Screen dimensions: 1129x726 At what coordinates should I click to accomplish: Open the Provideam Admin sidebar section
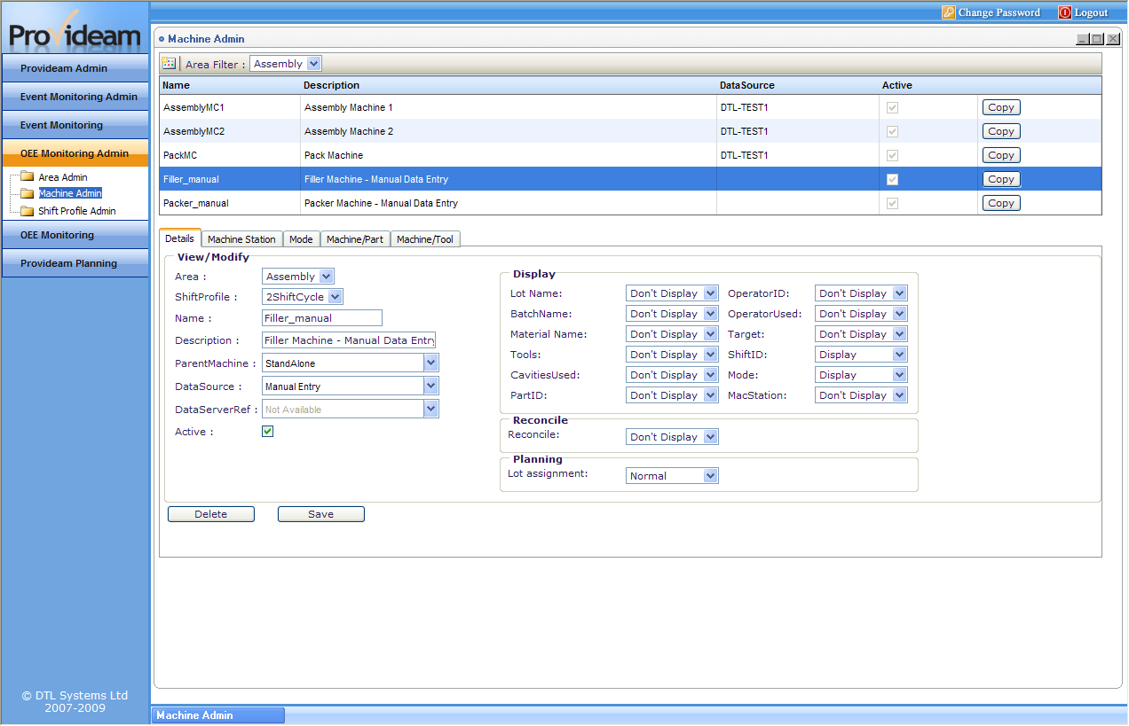[x=75, y=68]
